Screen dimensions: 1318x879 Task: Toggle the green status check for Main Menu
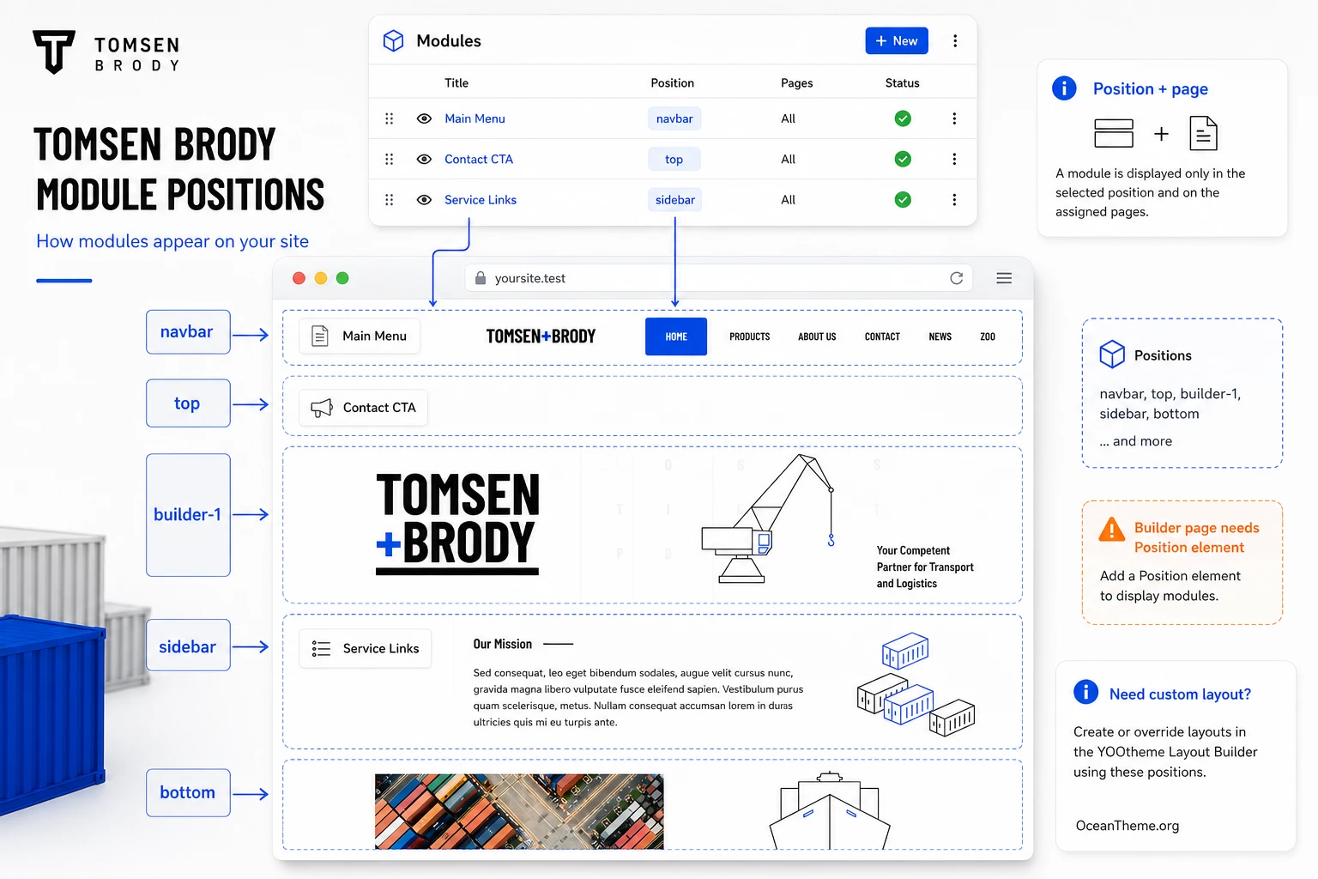(x=903, y=118)
